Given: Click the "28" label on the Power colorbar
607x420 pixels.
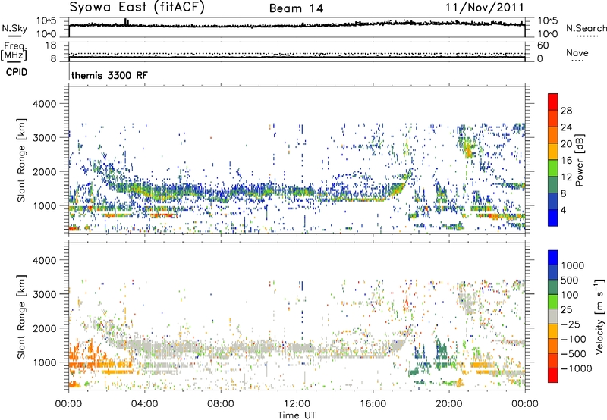Looking at the screenshot, I should 566,111.
